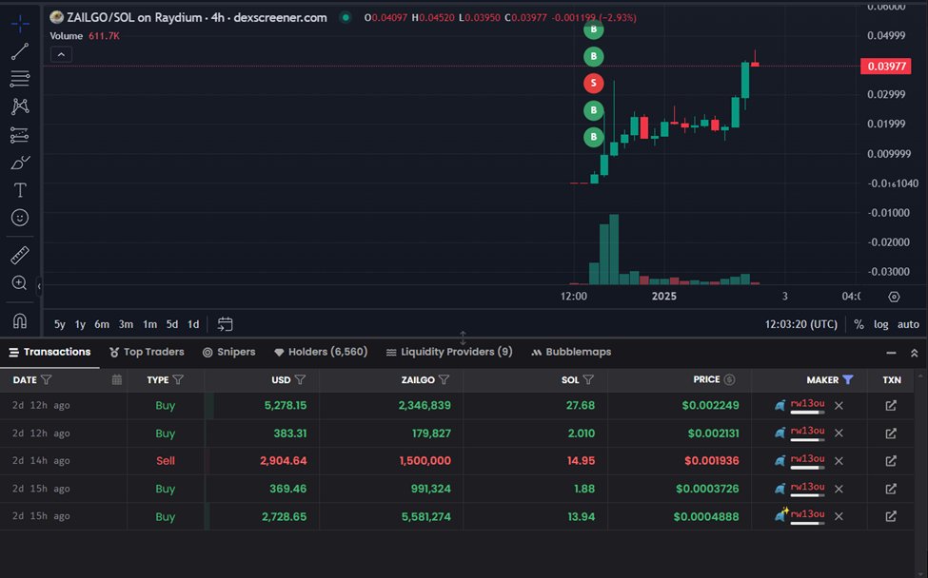Expand the left toolbar collapse handle
The width and height of the screenshot is (928, 578).
39,287
